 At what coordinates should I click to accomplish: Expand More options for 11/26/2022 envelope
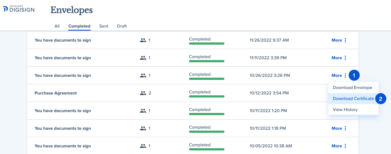tap(337, 40)
